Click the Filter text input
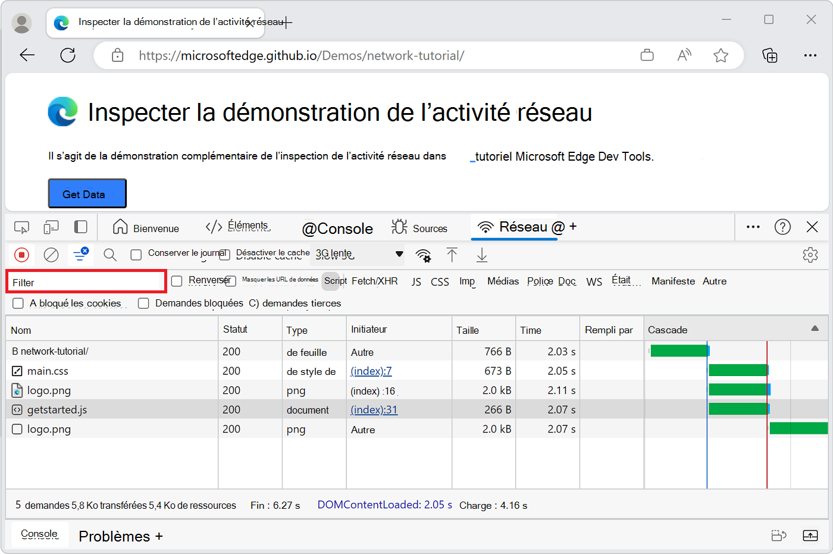The image size is (833, 554). pyautogui.click(x=86, y=281)
